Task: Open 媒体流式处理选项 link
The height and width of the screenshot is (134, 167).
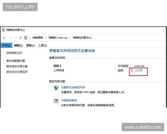Action: (x=17, y=72)
